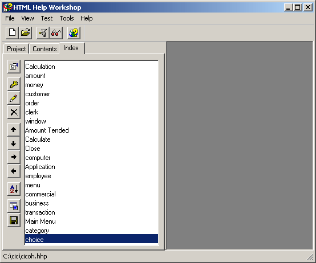Indent selection with right arrow button

[x=14, y=157]
